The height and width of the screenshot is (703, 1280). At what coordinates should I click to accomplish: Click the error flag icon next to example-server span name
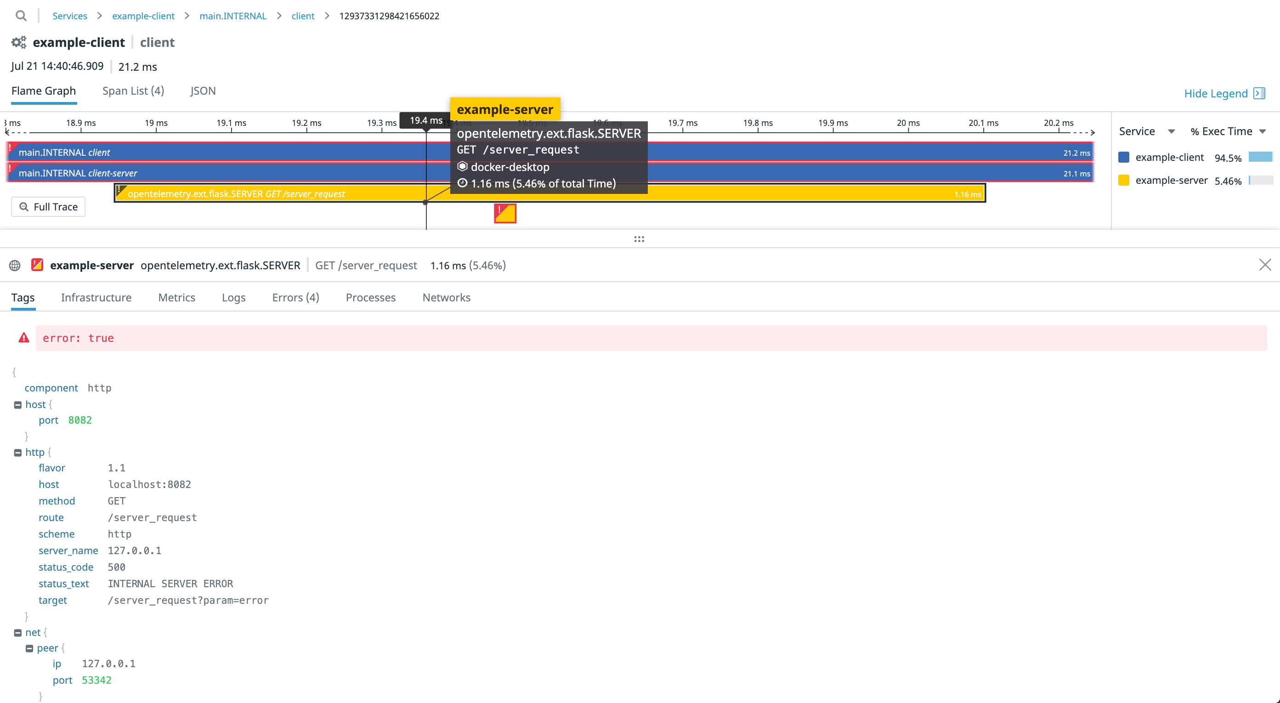tap(37, 265)
